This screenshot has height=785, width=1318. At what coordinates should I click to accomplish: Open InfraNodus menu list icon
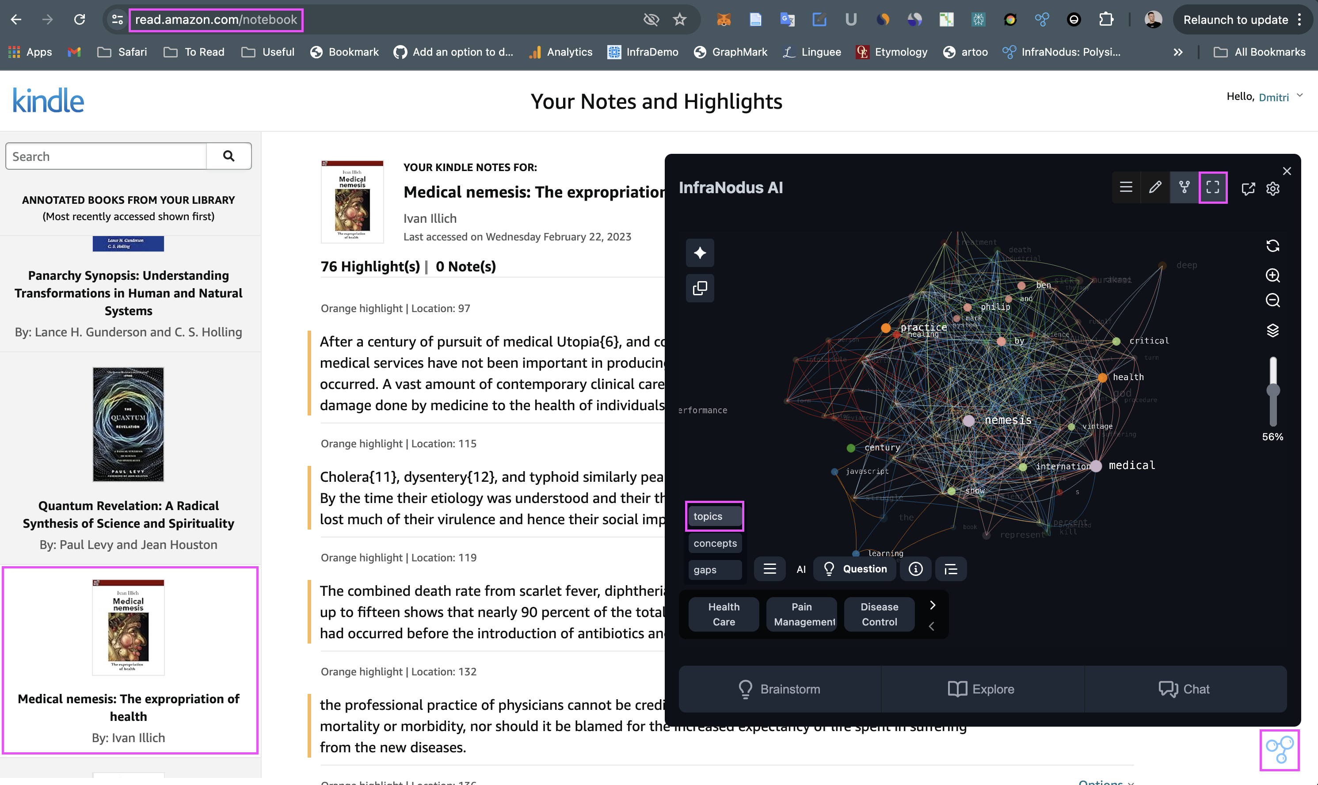tap(1126, 187)
